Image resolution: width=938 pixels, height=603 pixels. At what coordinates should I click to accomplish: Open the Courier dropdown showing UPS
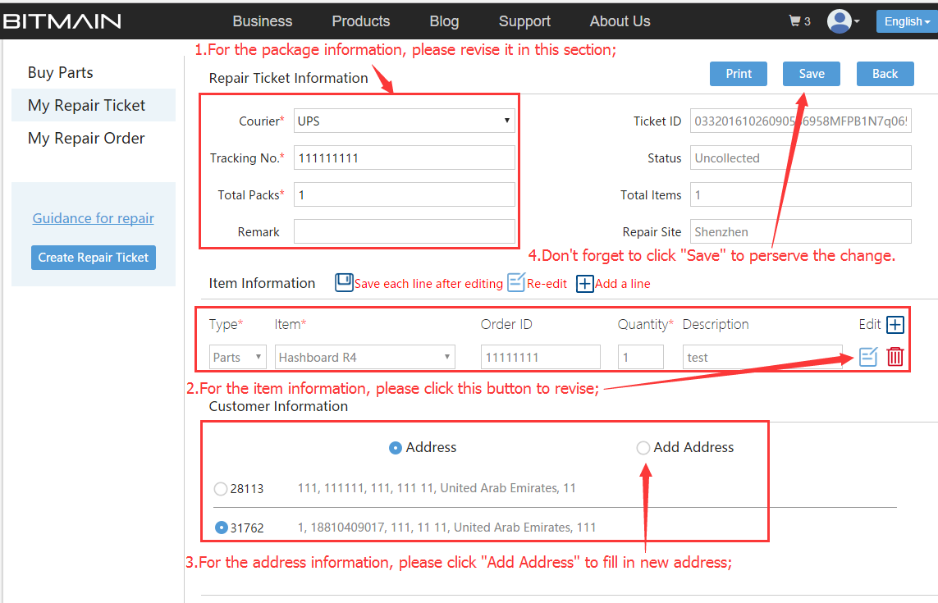point(405,121)
